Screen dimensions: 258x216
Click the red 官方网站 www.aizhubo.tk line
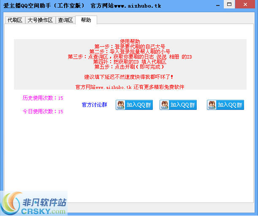pos(130,87)
